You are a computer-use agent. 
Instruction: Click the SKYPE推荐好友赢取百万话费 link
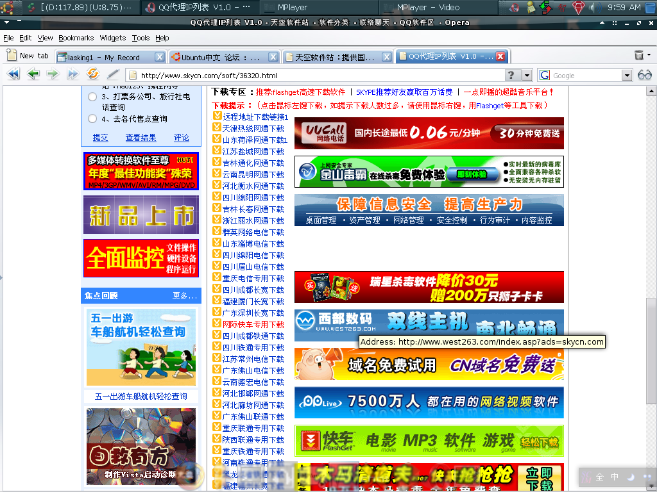(x=404, y=92)
